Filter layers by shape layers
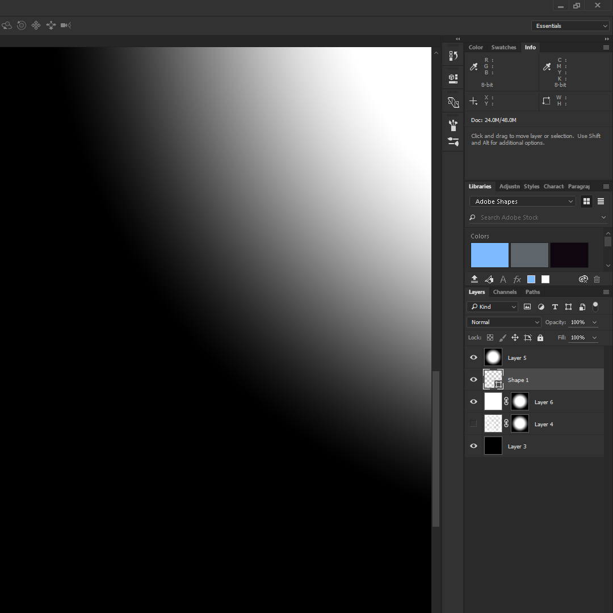Image resolution: width=613 pixels, height=613 pixels. pos(568,306)
